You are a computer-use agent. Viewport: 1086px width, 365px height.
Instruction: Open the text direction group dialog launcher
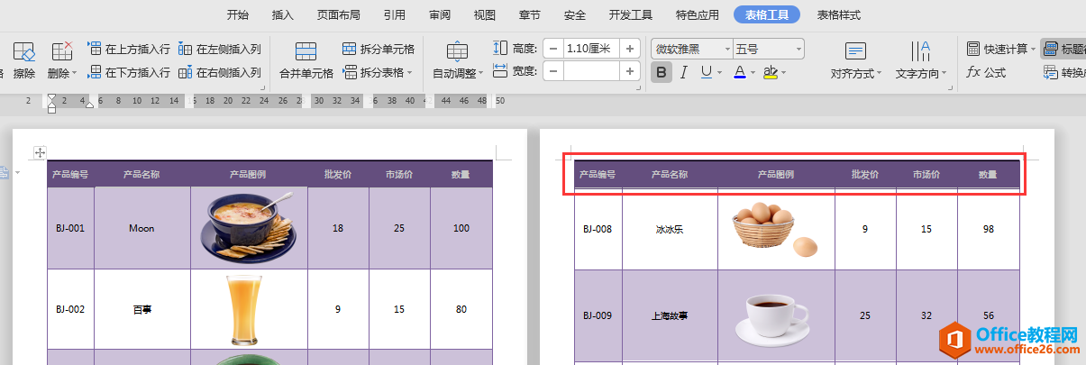[x=951, y=88]
